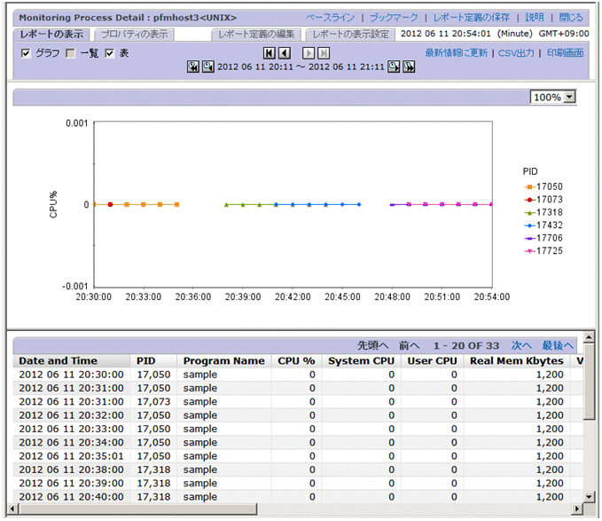602x521 pixels.
Task: Click the previous page arrow icon
Action: [284, 53]
